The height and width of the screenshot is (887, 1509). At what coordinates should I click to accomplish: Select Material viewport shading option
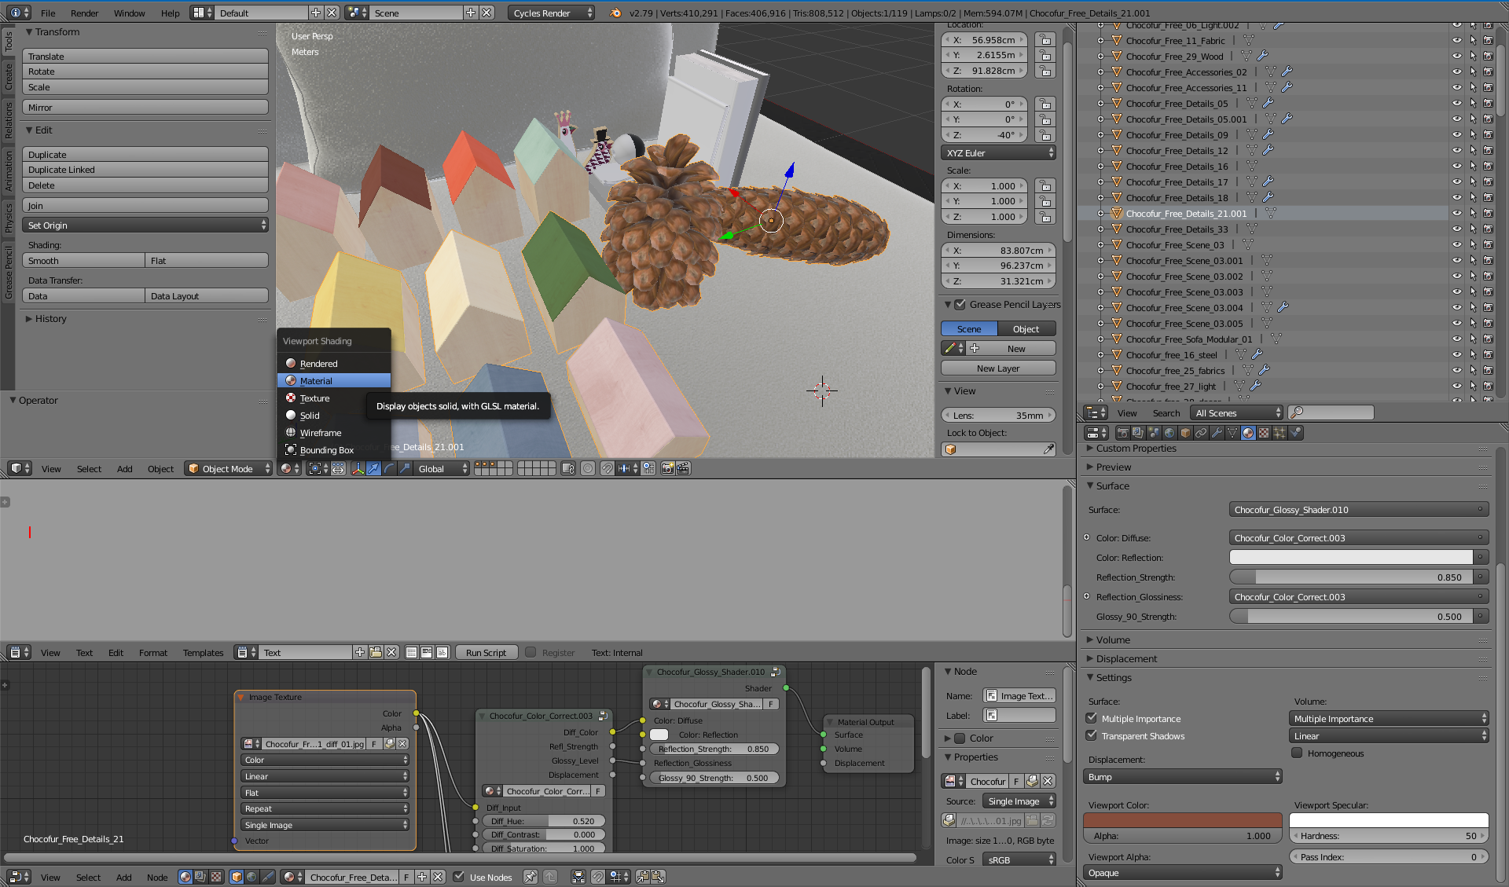pyautogui.click(x=317, y=380)
